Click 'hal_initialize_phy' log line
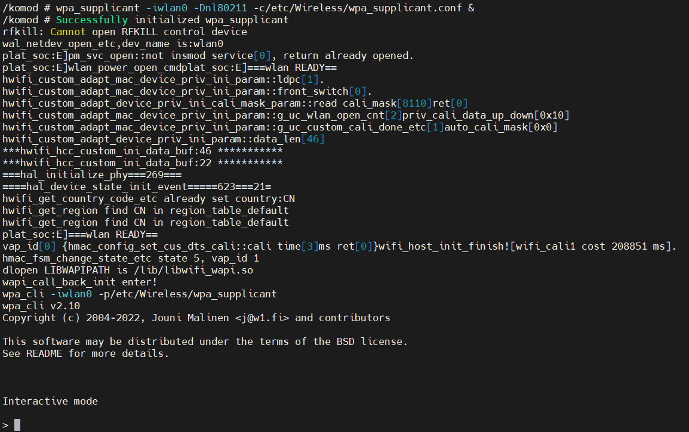Viewport: 689px width, 432px height. [92, 175]
